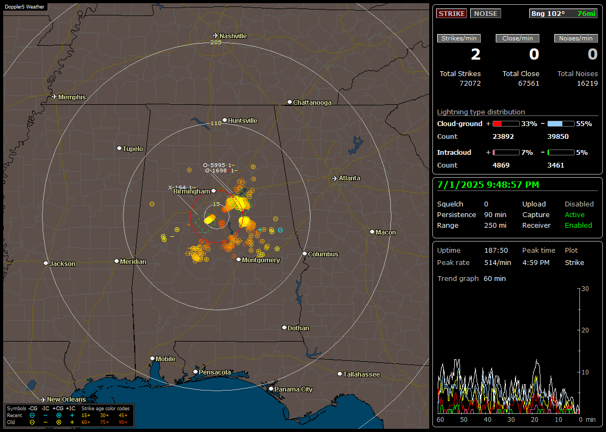Click the Peak rate value 514/min
The image size is (606, 432).
497,262
